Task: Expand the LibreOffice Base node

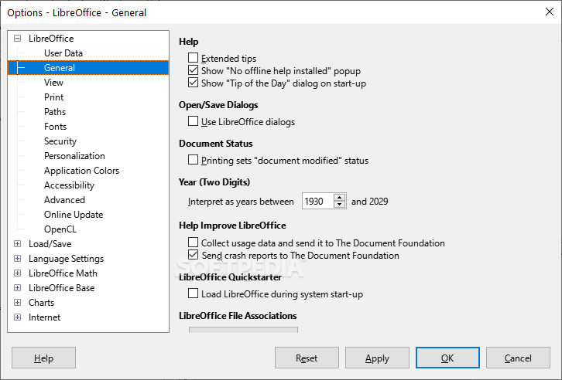Action: point(17,288)
